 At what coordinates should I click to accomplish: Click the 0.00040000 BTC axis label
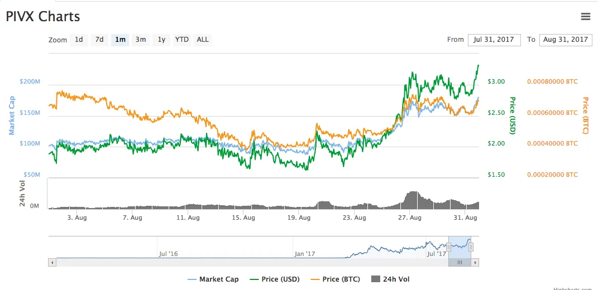point(552,144)
